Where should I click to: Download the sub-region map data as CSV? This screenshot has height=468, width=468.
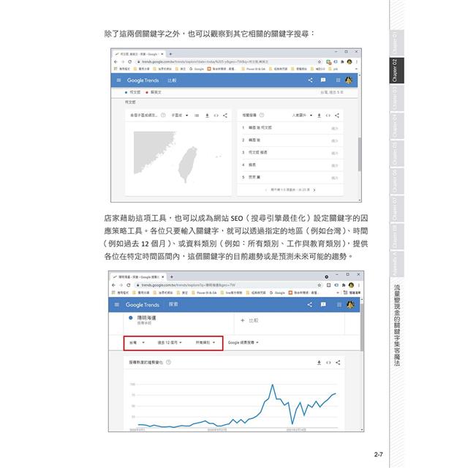(207, 116)
